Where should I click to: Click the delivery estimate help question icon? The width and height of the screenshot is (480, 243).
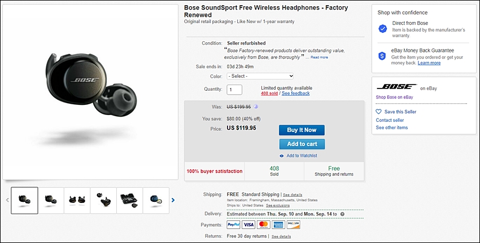tap(342, 214)
